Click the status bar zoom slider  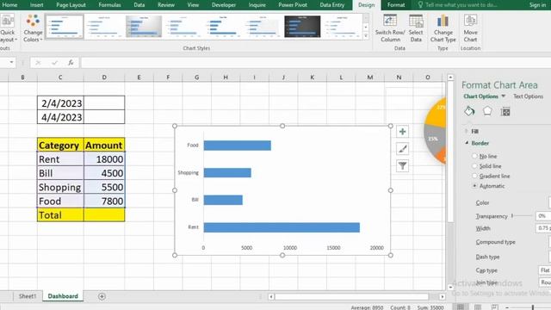532,307
